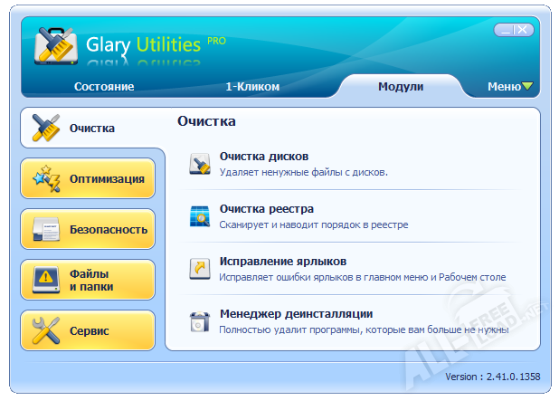The image size is (559, 401).
Task: Switch to the Состояние tab
Action: pyautogui.click(x=104, y=87)
